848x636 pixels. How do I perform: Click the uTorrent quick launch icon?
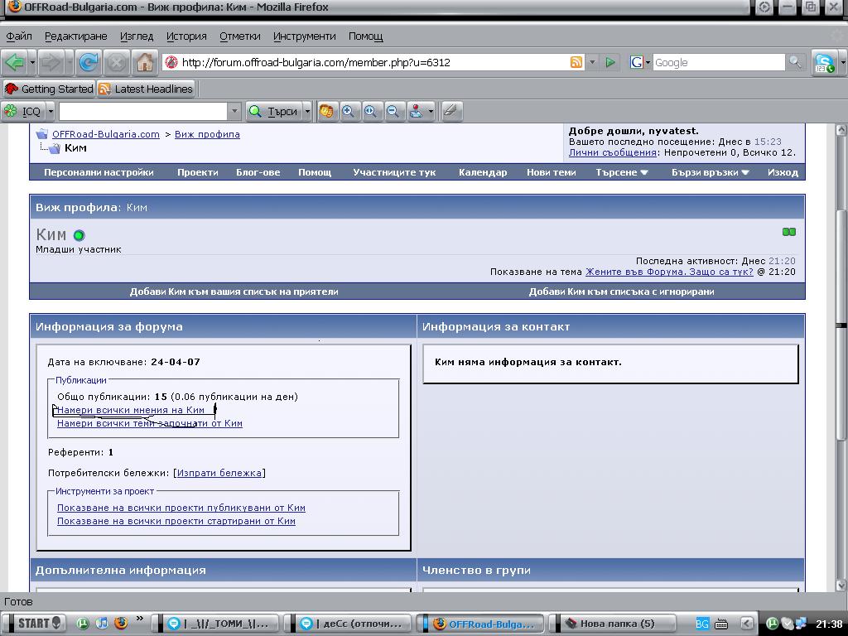click(82, 623)
